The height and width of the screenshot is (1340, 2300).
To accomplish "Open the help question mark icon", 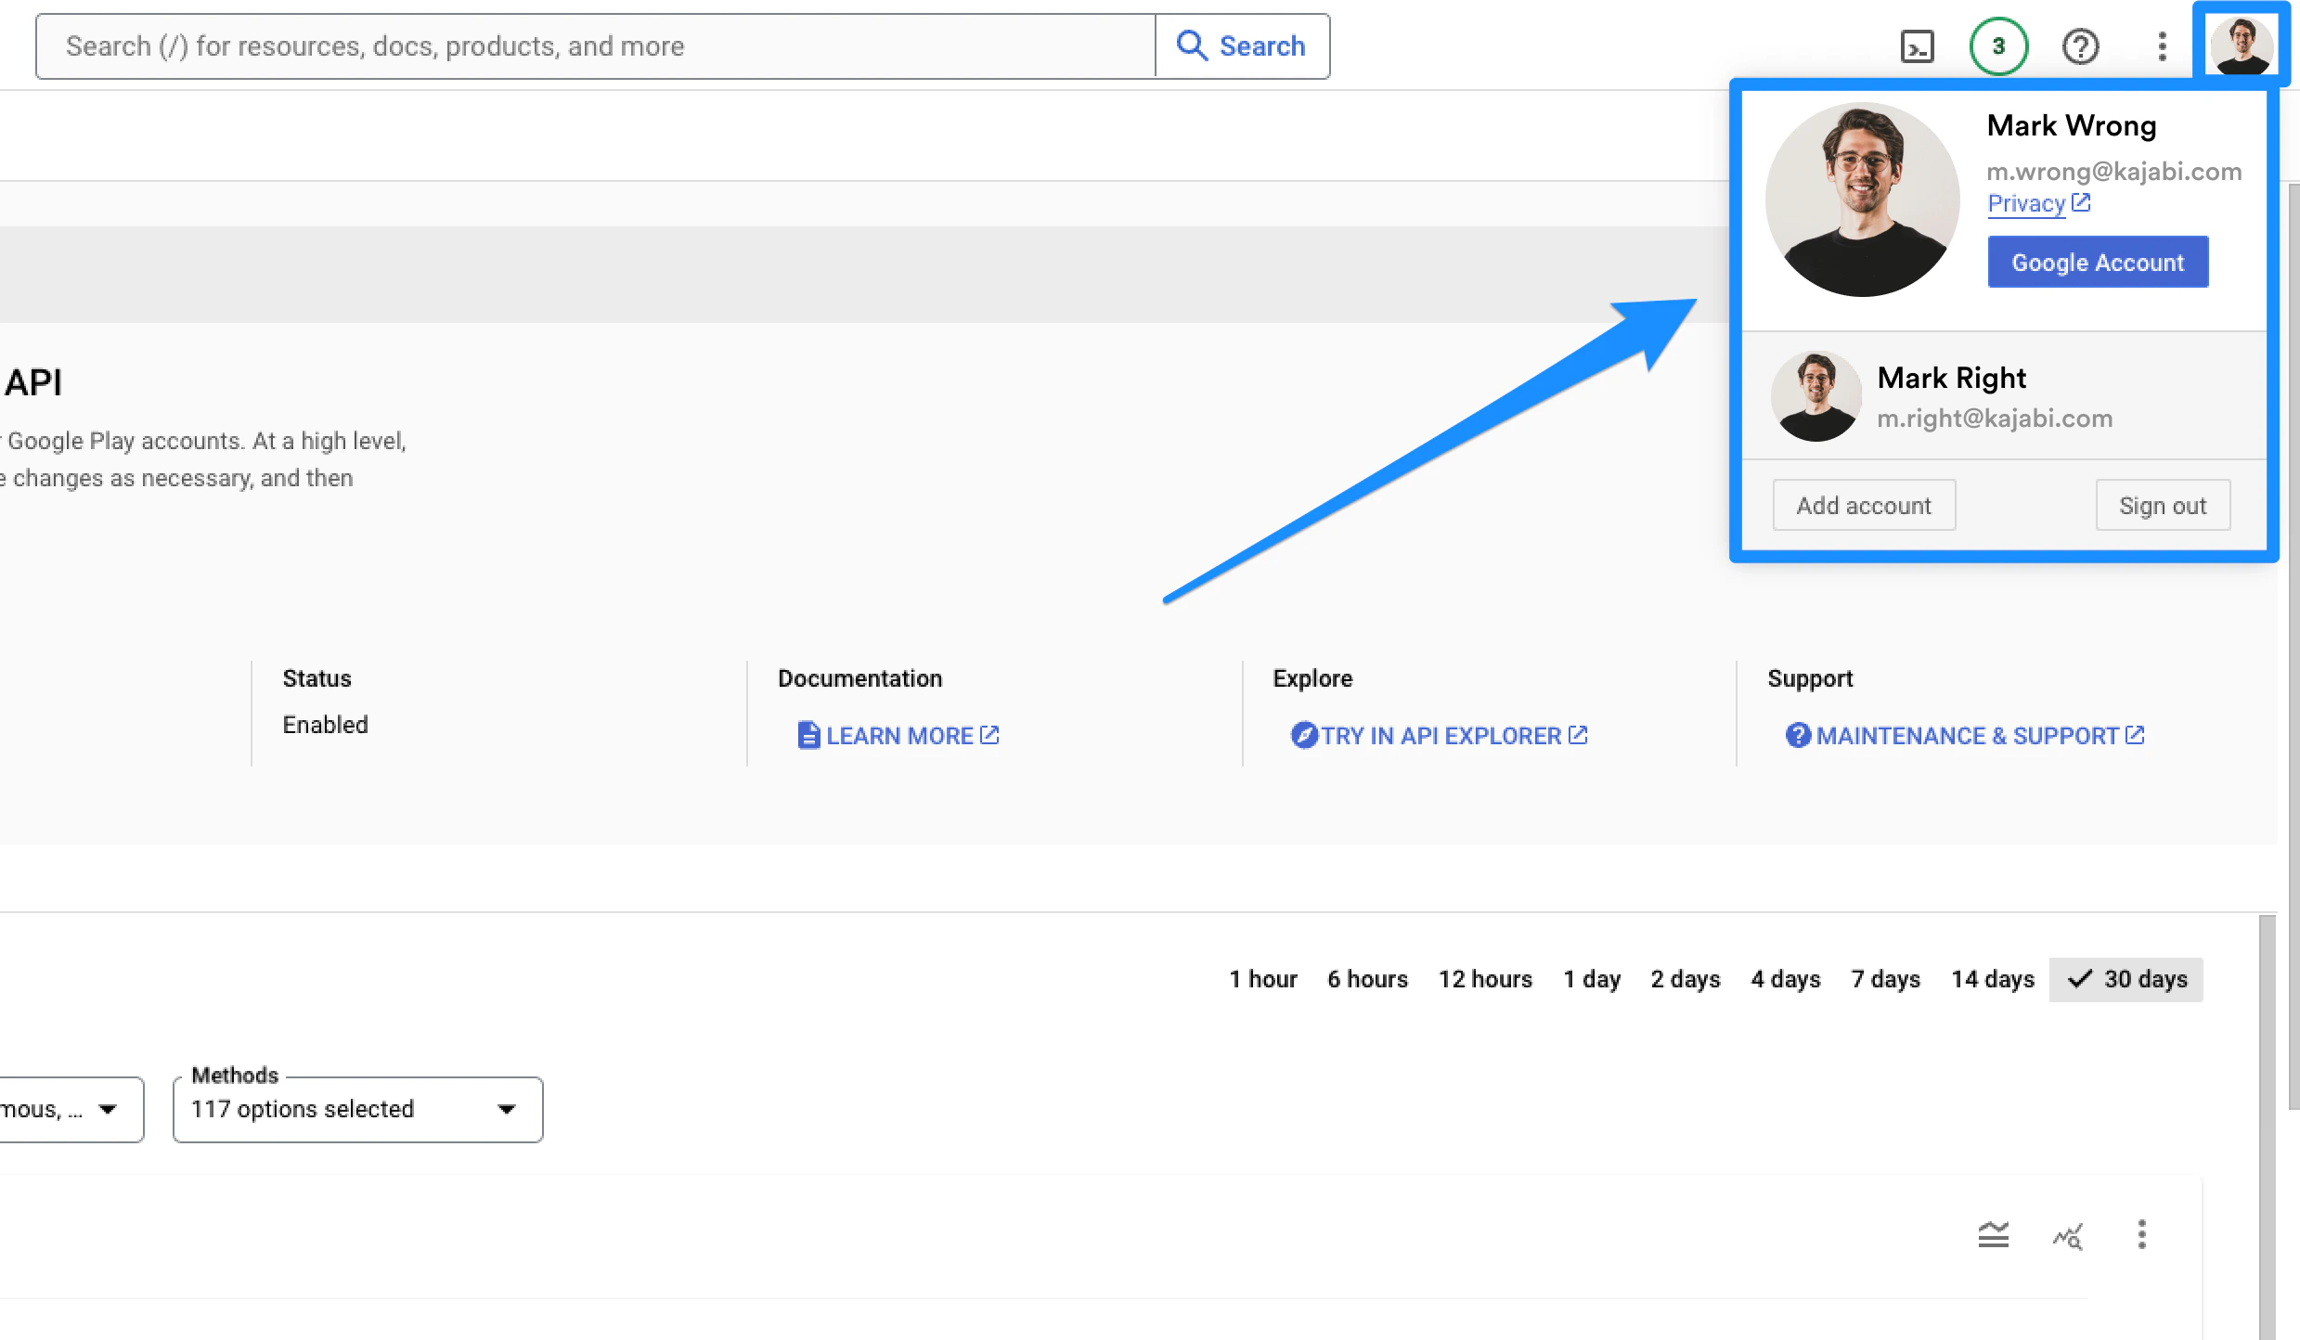I will 2080,45.
